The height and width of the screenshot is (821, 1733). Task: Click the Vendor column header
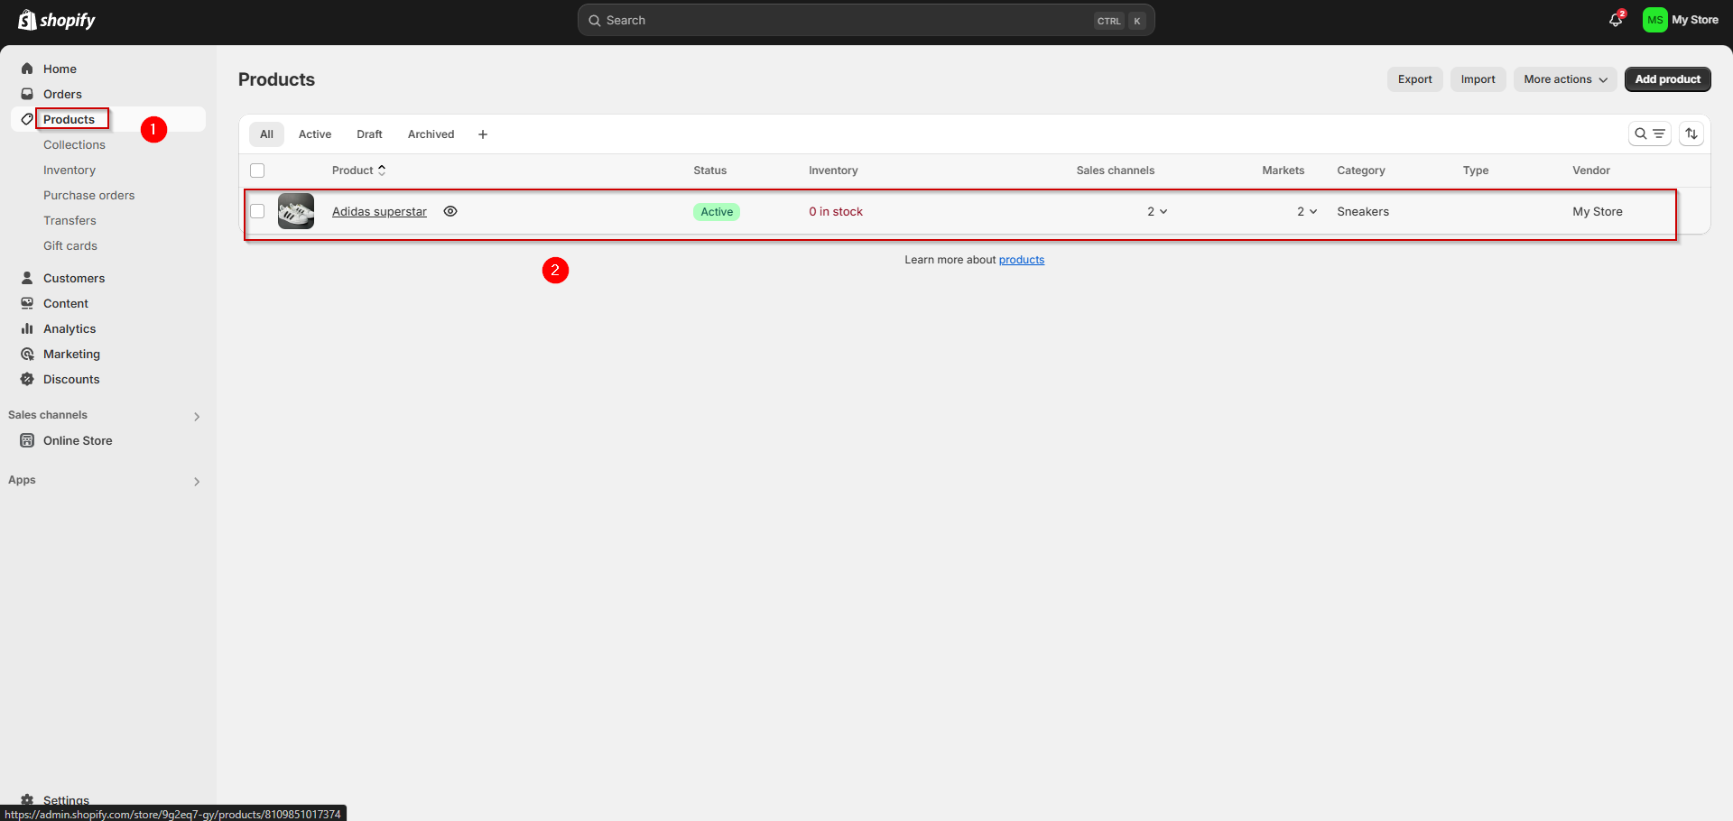pyautogui.click(x=1591, y=171)
